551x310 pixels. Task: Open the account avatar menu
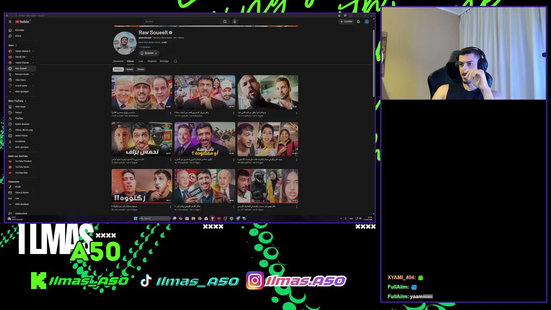367,22
